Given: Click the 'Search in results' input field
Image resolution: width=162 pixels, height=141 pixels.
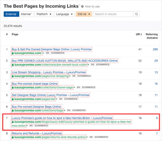Looking at the screenshot, I should 113,14.
